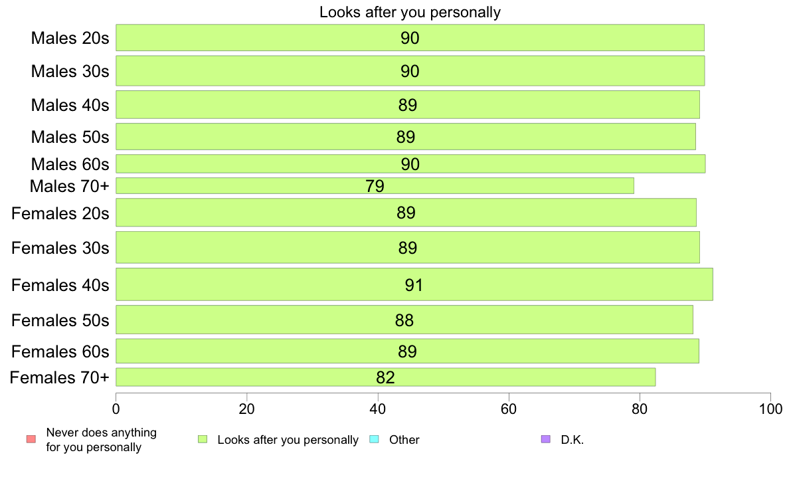This screenshot has width=789, height=489.
Task: Click the 79 value label
Action: (375, 186)
